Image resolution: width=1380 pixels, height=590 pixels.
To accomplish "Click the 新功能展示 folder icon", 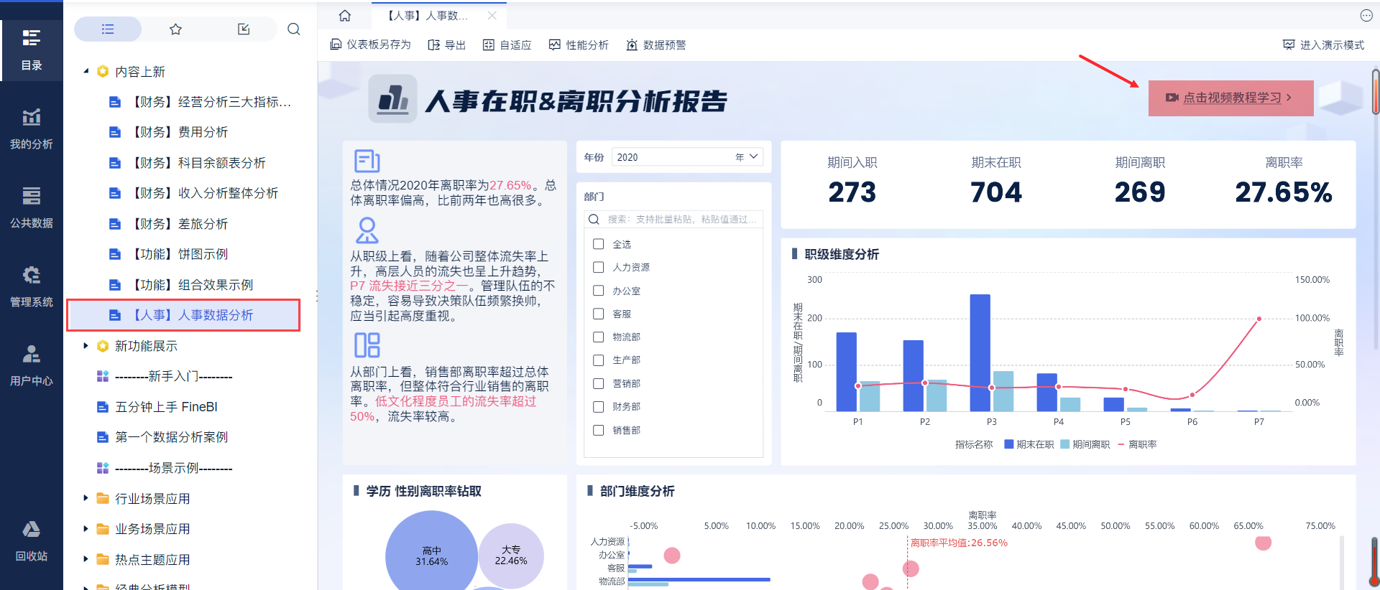I will pos(103,346).
